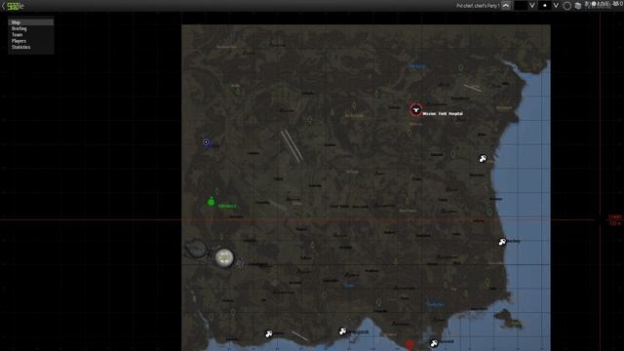Image resolution: width=624 pixels, height=351 pixels.
Task: Collapse the group panel with the up-chevron button
Action: (506, 6)
